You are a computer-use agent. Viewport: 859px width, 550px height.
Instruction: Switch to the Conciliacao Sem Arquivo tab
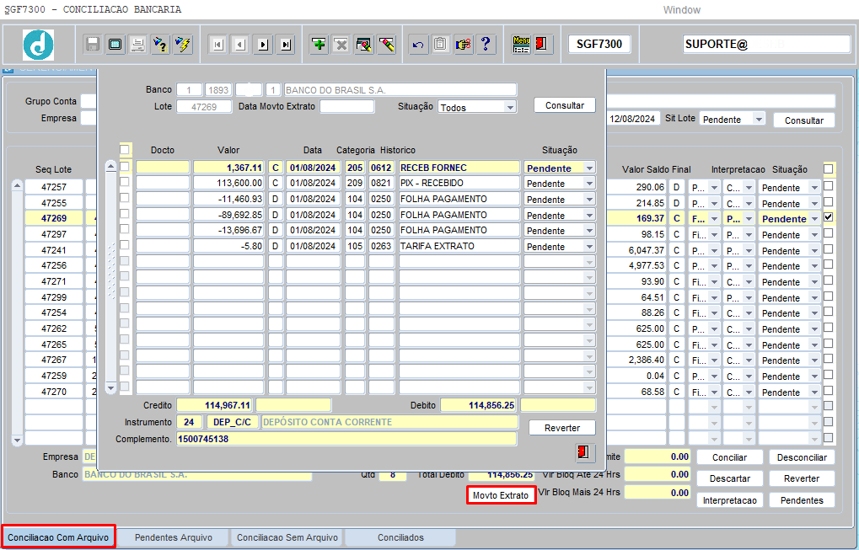[x=287, y=537]
